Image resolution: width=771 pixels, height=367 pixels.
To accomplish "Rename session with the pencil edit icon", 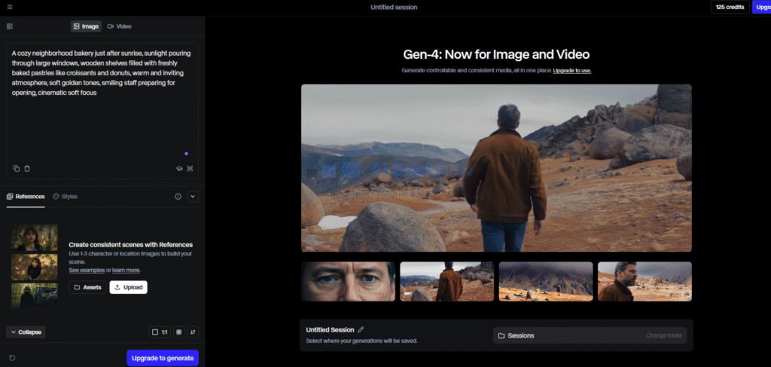I will 361,329.
